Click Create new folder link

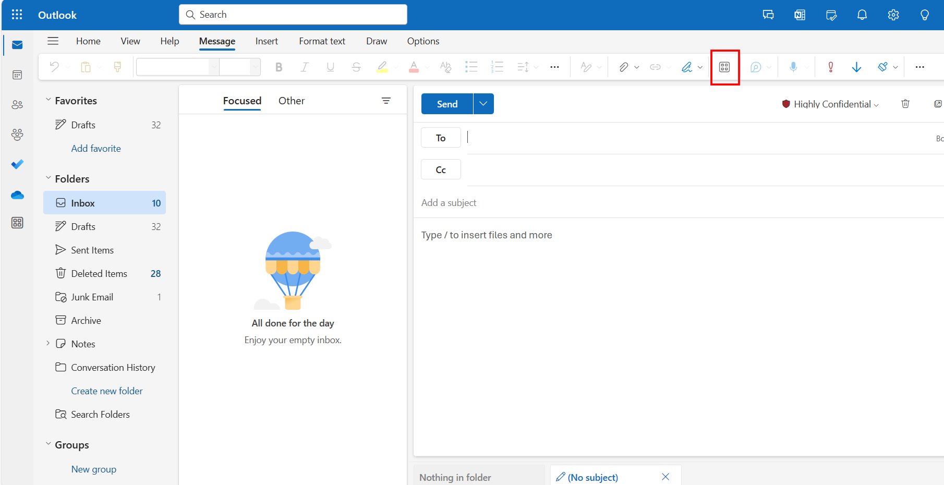107,391
